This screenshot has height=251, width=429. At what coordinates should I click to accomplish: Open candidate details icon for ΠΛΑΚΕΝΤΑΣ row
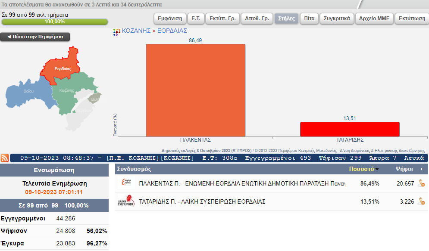click(x=421, y=183)
